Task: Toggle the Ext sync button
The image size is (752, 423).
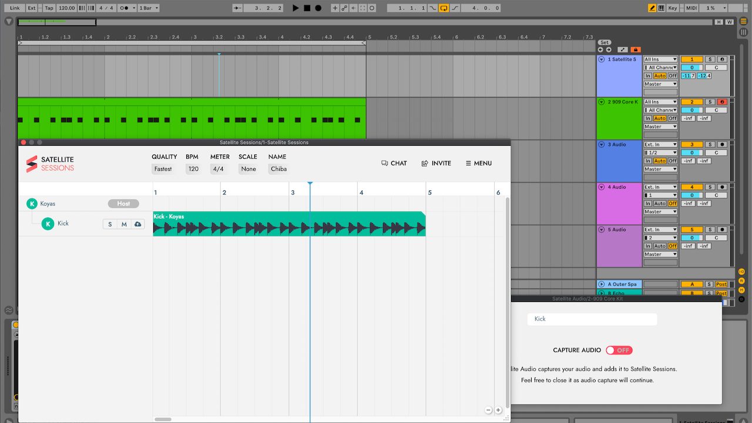Action: (32, 8)
